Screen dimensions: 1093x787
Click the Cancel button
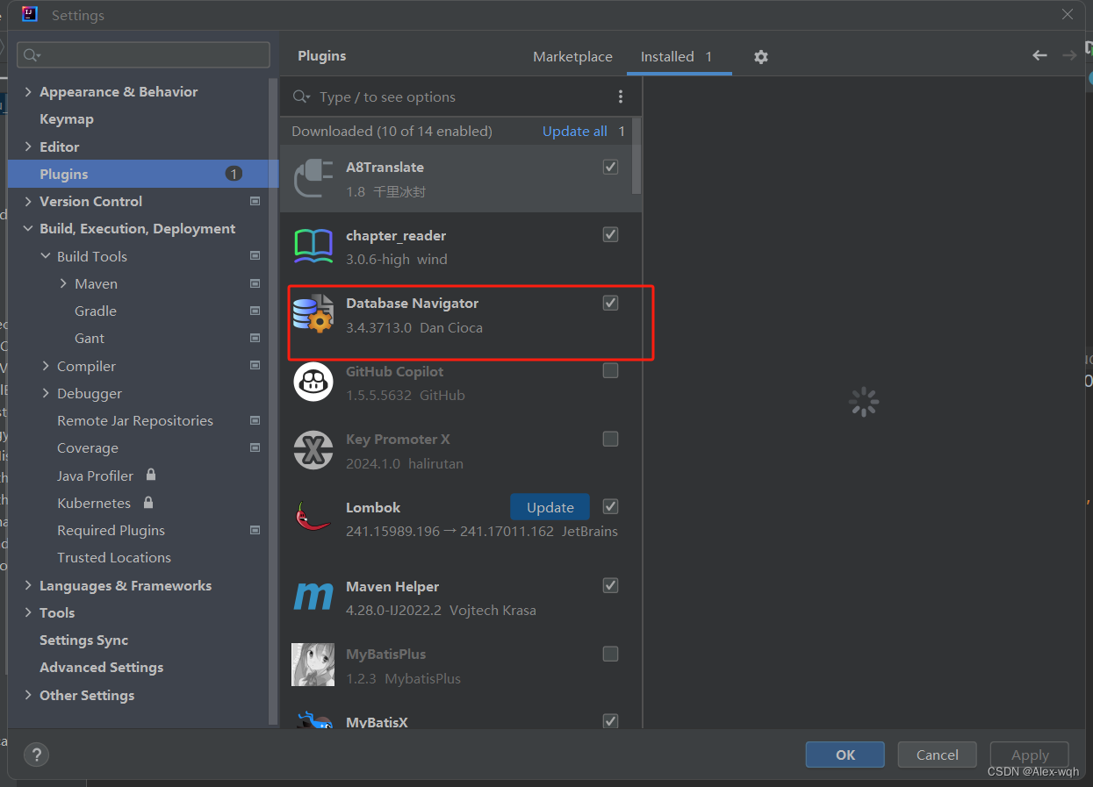point(937,755)
